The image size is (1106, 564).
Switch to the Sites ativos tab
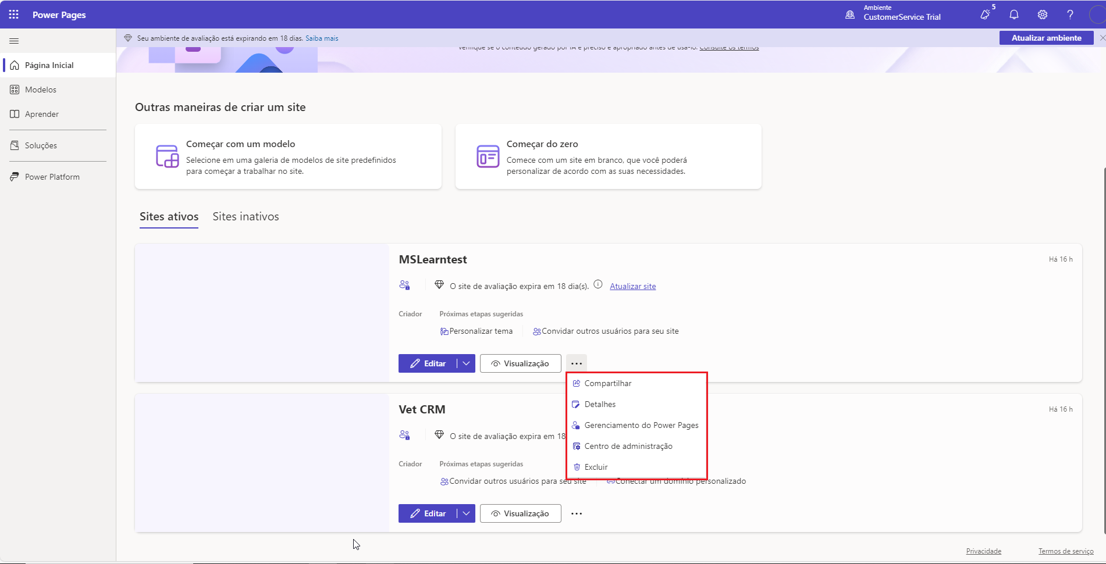pos(169,217)
